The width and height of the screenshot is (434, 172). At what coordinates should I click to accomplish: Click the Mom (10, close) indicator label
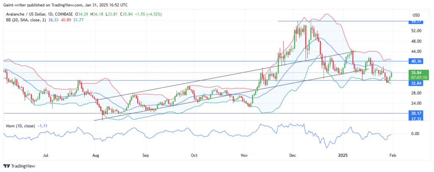tap(19, 126)
